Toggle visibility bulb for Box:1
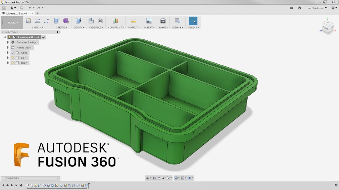The image size is (339, 190). click(x=12, y=63)
